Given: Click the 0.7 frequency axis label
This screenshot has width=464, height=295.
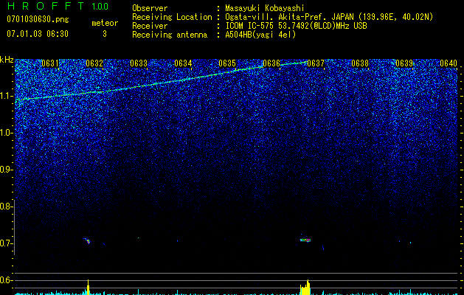Looking at the screenshot, I should point(6,243).
